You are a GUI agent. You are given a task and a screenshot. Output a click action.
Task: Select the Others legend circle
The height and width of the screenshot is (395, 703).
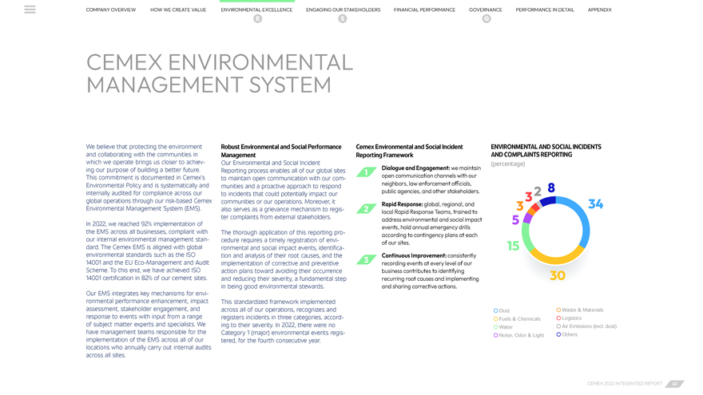pyautogui.click(x=558, y=334)
